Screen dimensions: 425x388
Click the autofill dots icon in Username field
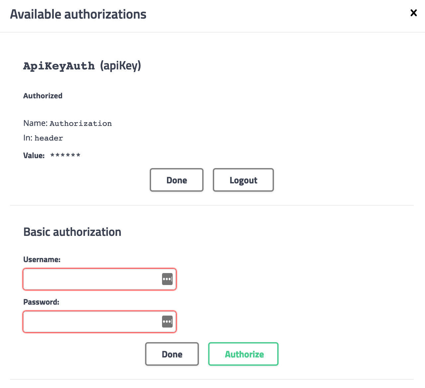[x=168, y=279]
